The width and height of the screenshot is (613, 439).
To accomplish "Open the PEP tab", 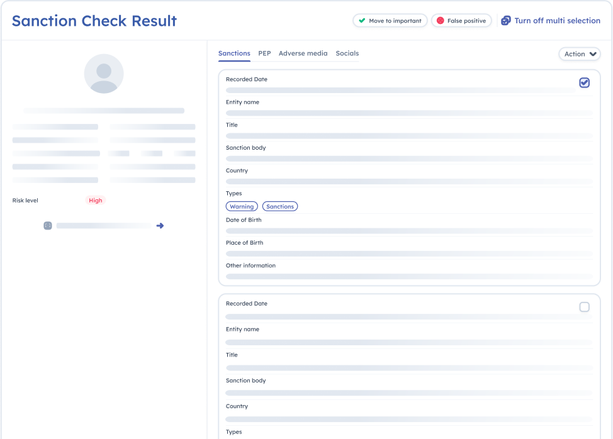I will click(x=264, y=53).
